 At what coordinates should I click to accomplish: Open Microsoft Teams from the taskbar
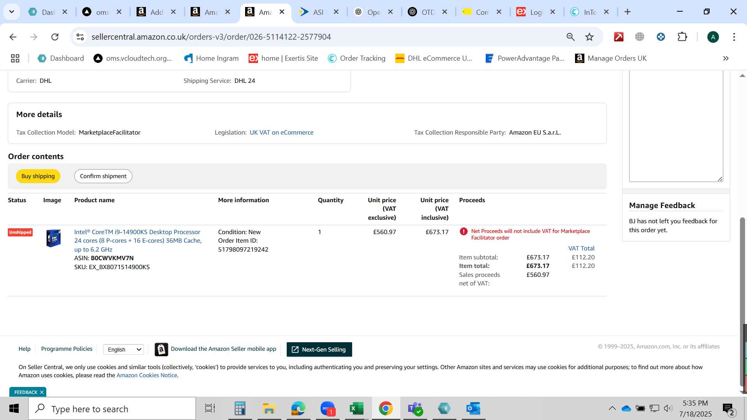tap(415, 408)
